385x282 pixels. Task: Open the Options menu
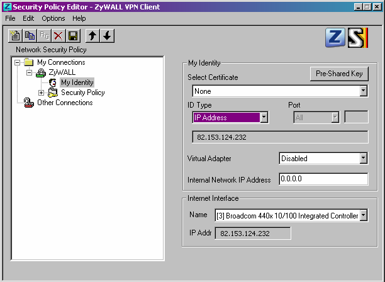[53, 18]
